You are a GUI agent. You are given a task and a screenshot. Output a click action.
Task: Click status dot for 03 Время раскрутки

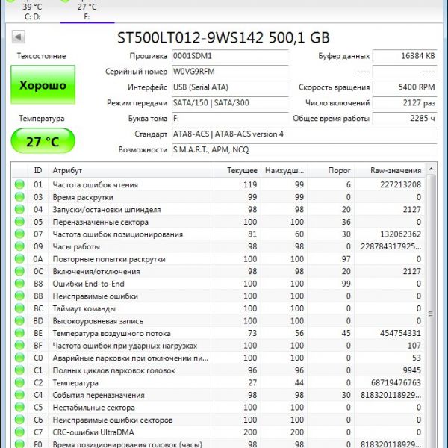[x=19, y=197]
